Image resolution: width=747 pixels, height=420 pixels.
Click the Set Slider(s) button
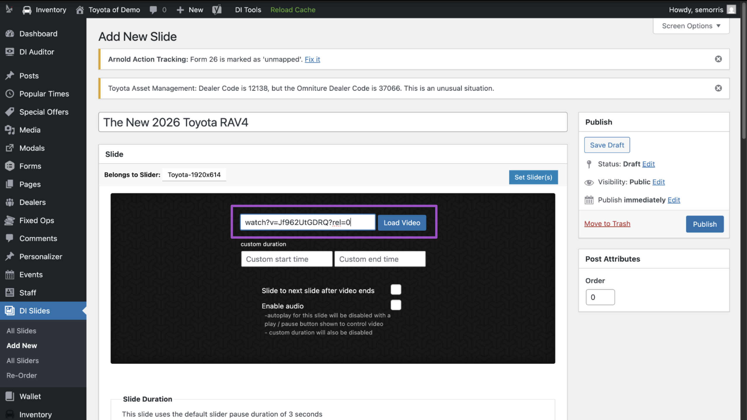pyautogui.click(x=533, y=177)
